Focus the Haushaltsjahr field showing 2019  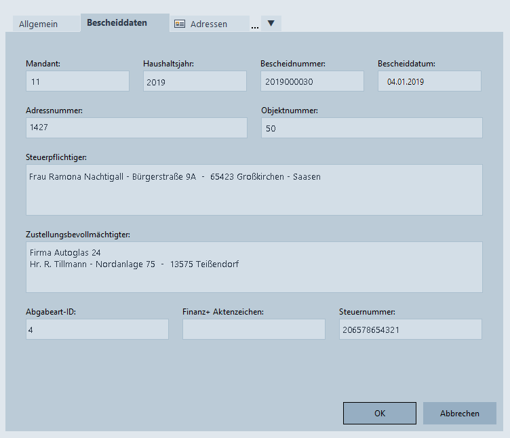point(195,81)
